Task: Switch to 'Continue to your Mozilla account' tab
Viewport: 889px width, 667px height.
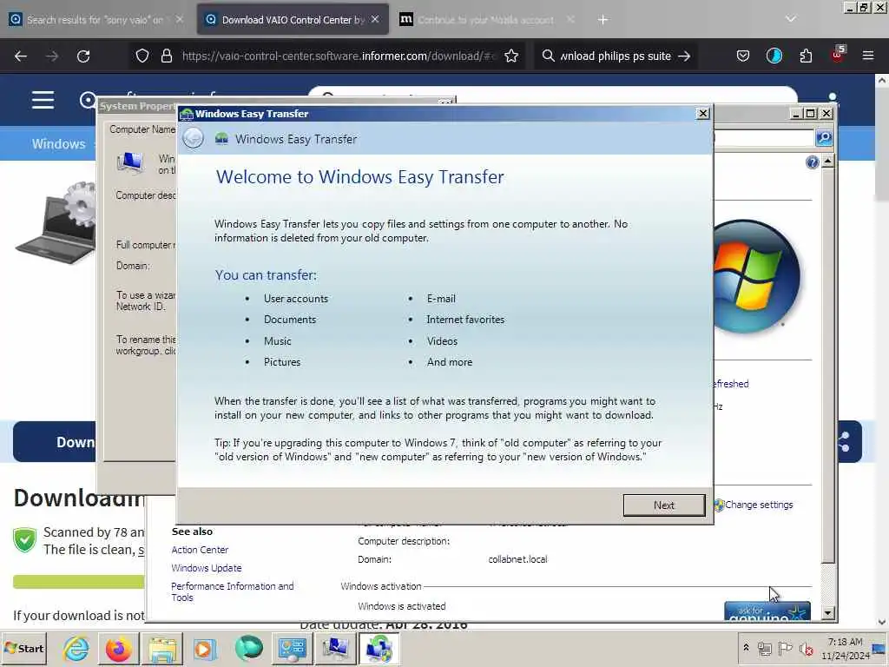Action: click(x=488, y=19)
